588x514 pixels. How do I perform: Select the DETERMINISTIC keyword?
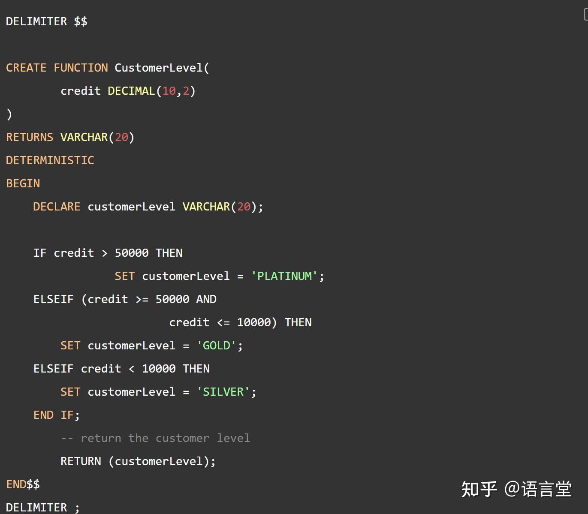[x=50, y=160]
